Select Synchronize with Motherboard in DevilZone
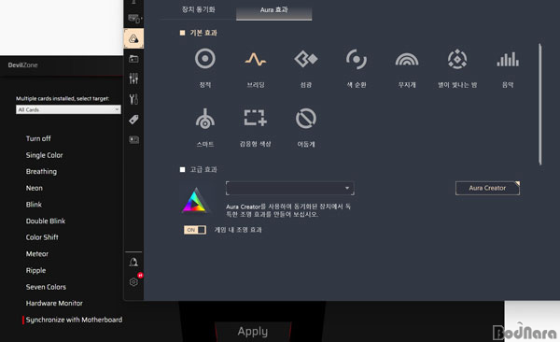 (x=74, y=320)
